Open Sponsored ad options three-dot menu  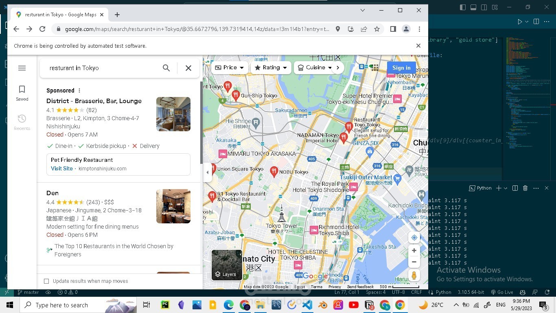pos(79,90)
